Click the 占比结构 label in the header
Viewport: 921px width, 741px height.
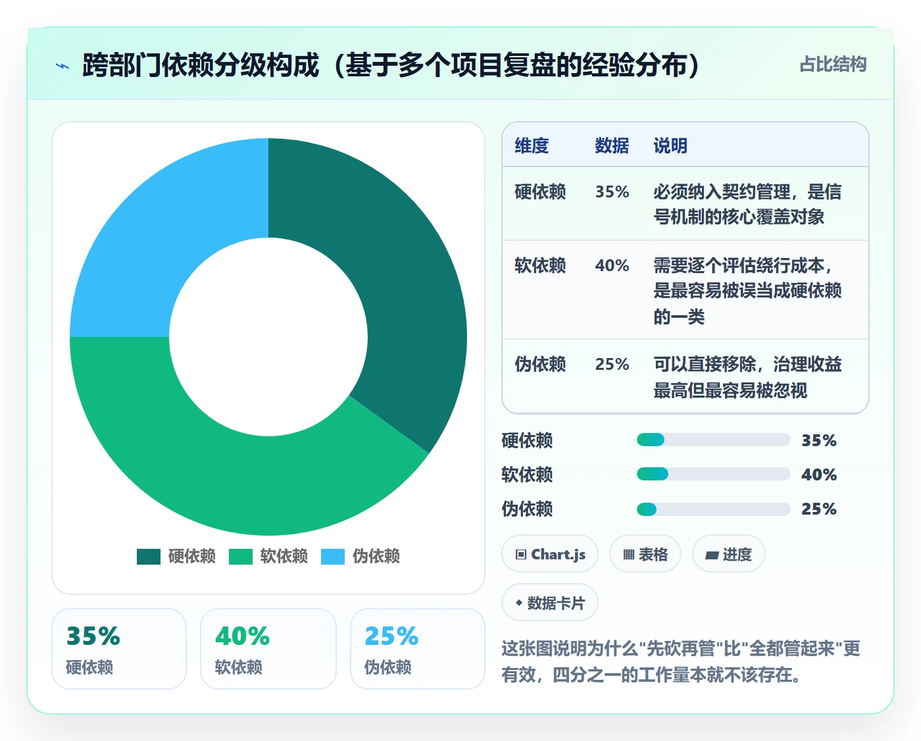click(833, 64)
